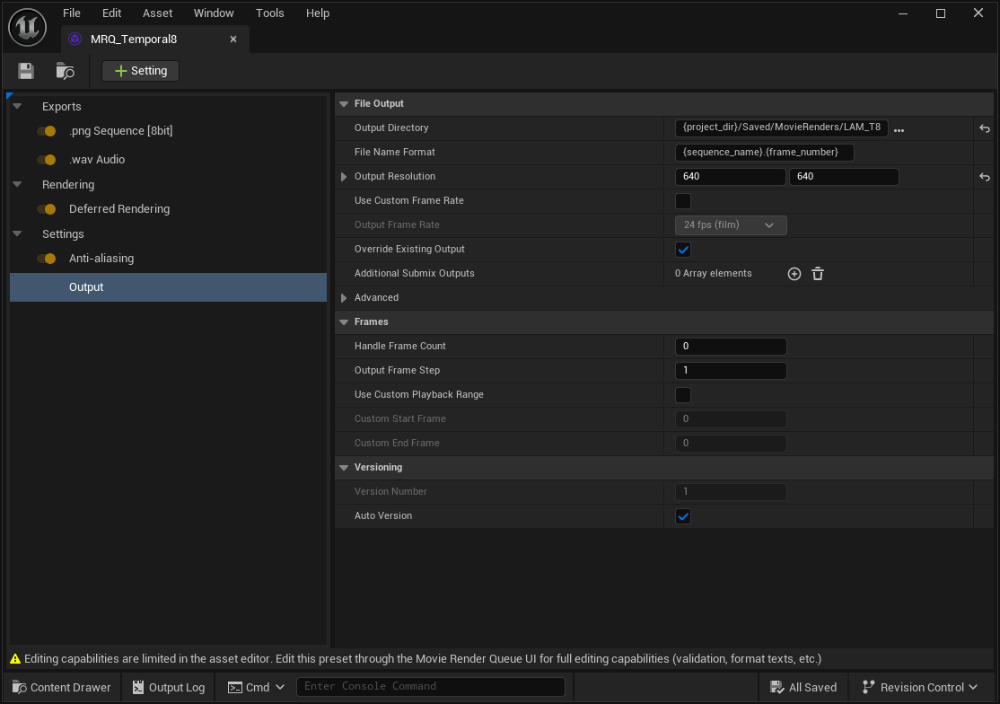Click the second Output Resolution 640 field

click(x=844, y=177)
